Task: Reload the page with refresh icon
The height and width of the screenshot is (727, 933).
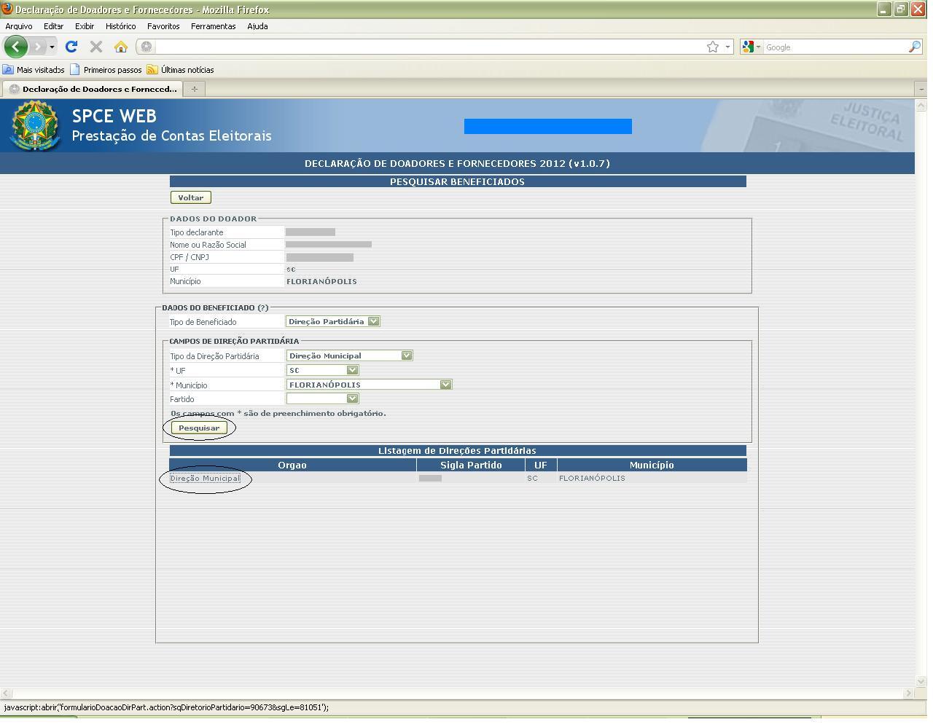Action: (71, 47)
